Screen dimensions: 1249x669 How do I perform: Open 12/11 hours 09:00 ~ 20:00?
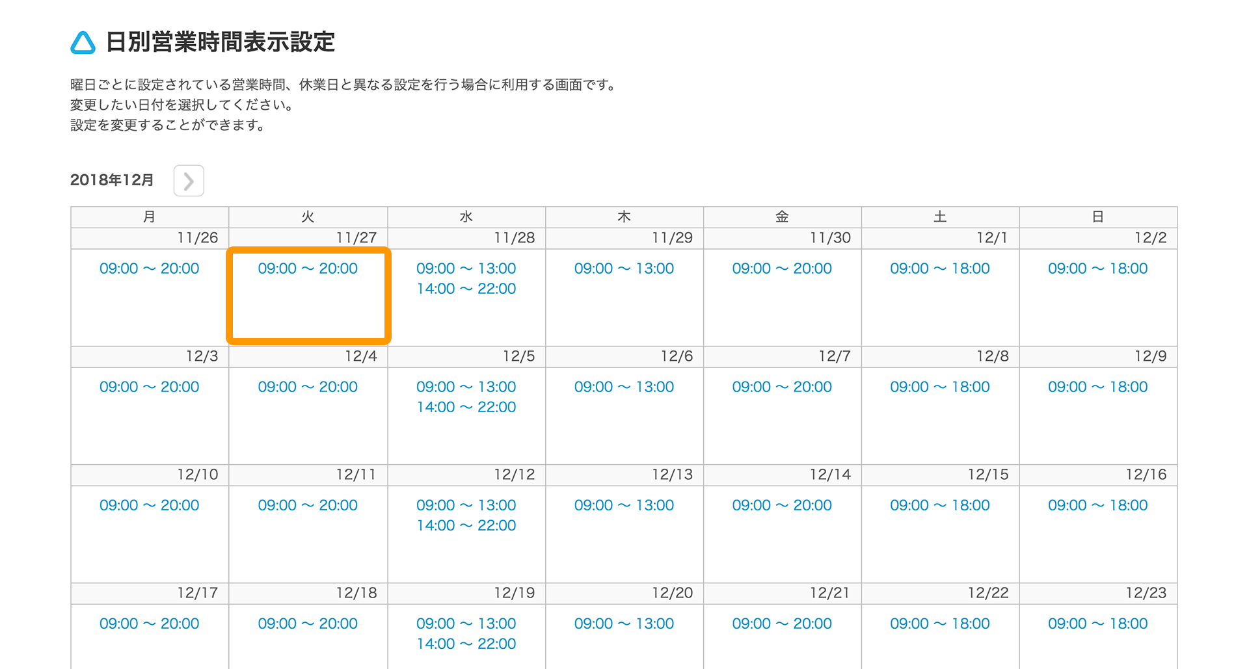coord(308,505)
